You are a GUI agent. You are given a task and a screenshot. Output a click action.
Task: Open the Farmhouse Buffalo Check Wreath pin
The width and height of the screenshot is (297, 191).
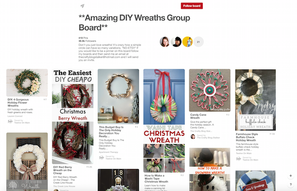click(255, 100)
